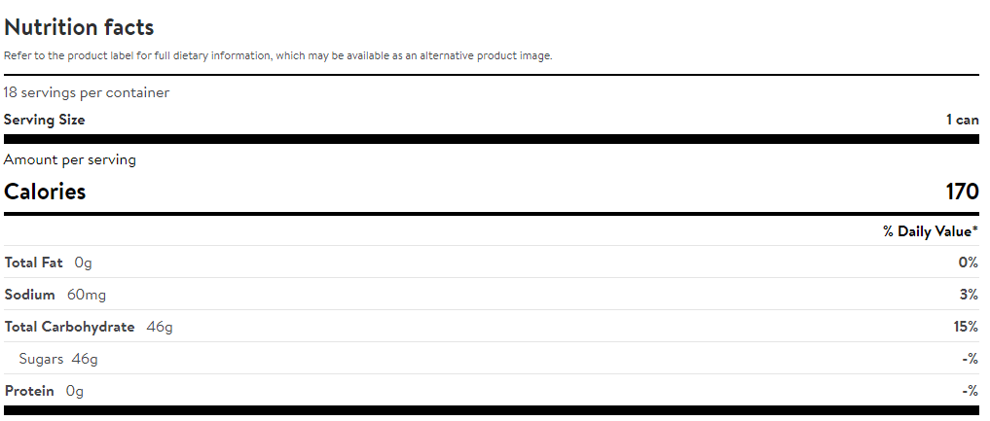Click the Sugars row daily value dash
Image resolution: width=990 pixels, height=421 pixels.
(x=971, y=359)
